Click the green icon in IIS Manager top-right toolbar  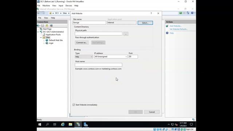click(x=181, y=13)
